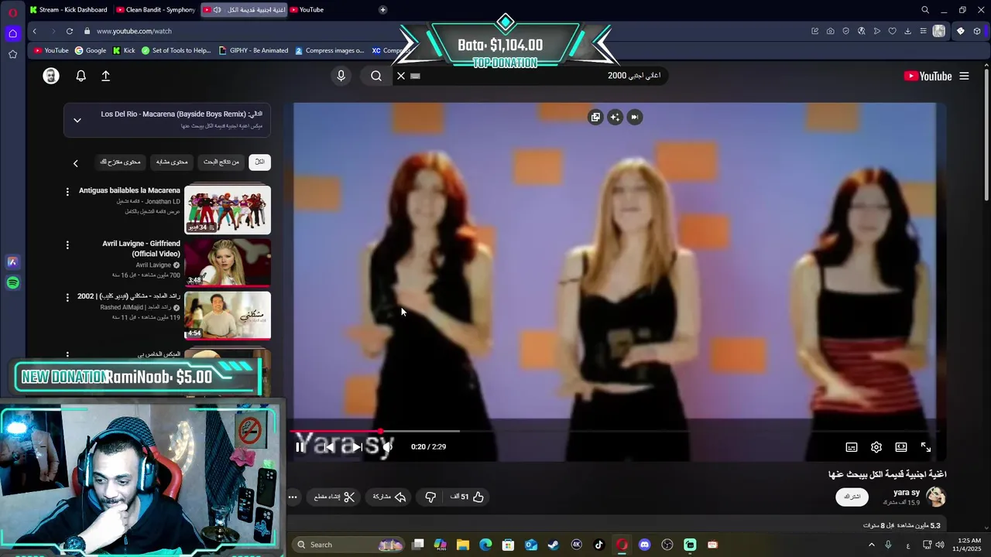Skip to next video in player
The width and height of the screenshot is (991, 557).
pyautogui.click(x=358, y=447)
